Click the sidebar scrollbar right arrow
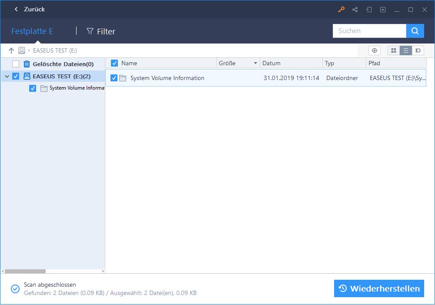Screen dimensions: 435x305 tap(103, 271)
